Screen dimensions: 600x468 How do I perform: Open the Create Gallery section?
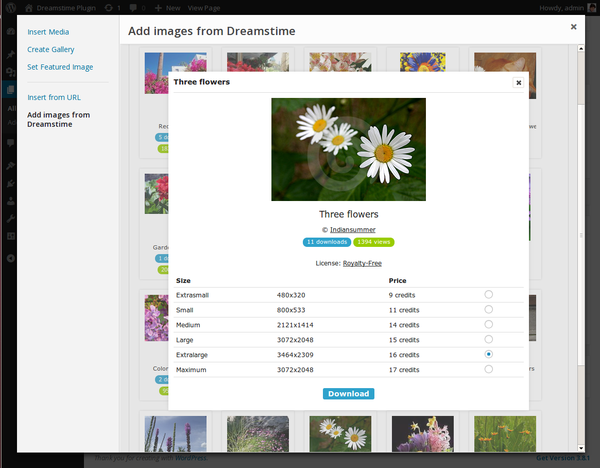click(50, 49)
